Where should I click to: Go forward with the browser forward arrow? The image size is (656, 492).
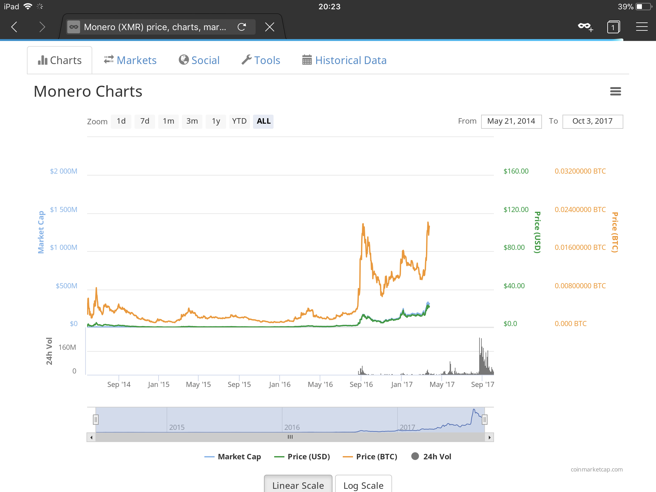point(42,27)
